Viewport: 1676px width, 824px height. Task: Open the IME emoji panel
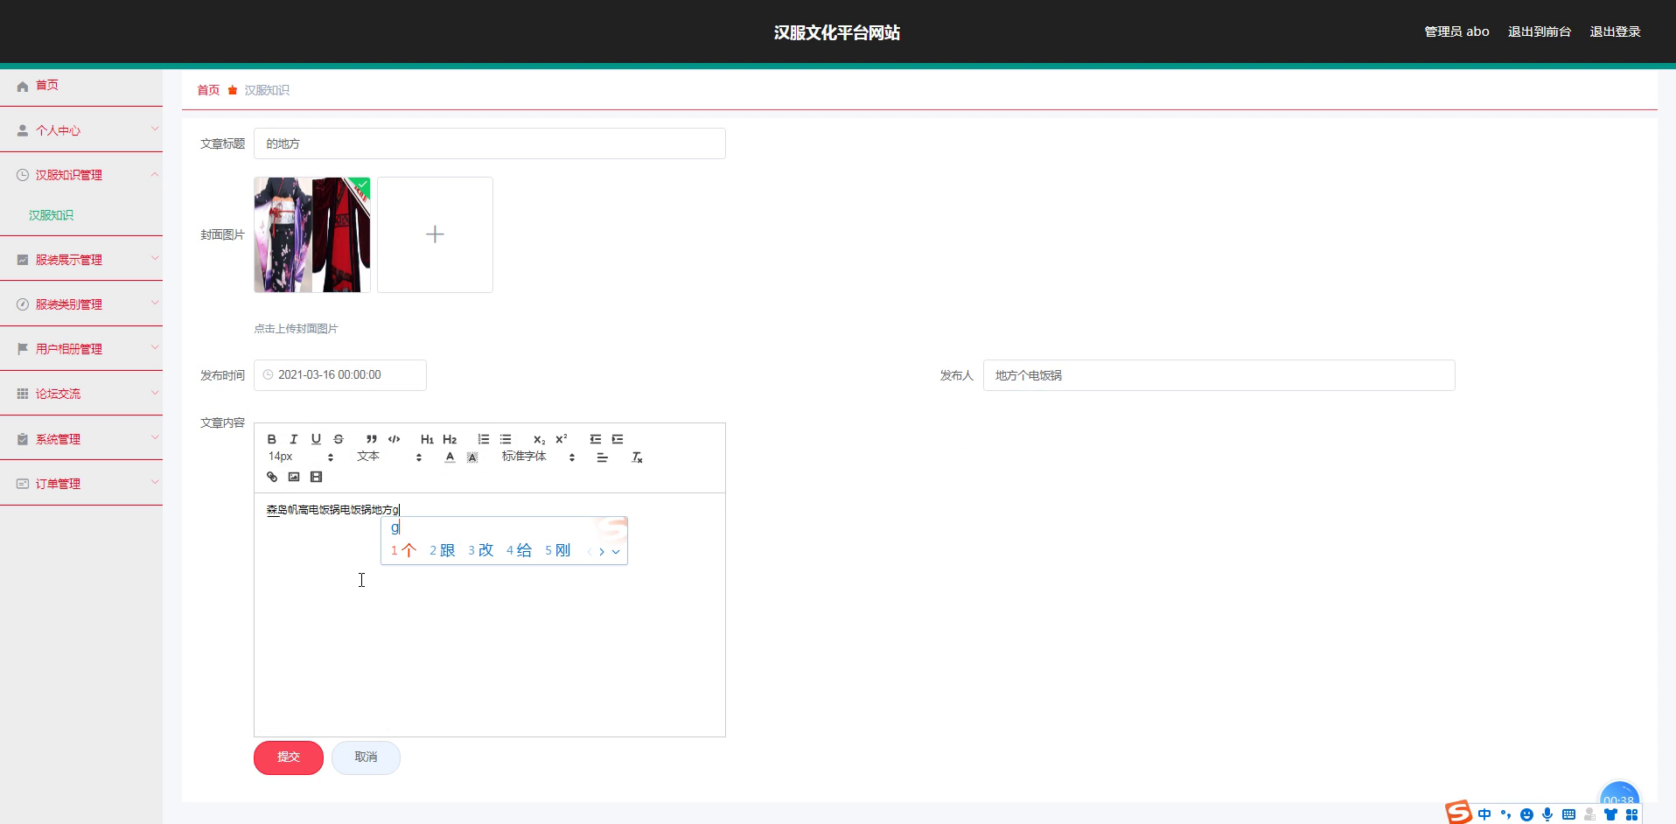1526,814
